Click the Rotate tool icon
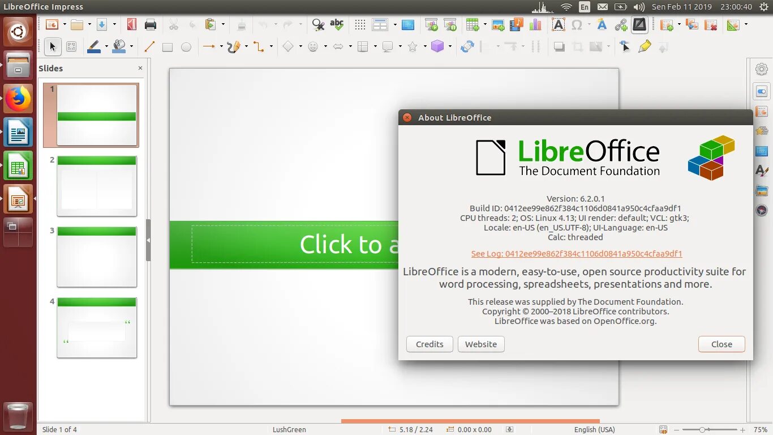This screenshot has height=435, width=773. (x=467, y=47)
